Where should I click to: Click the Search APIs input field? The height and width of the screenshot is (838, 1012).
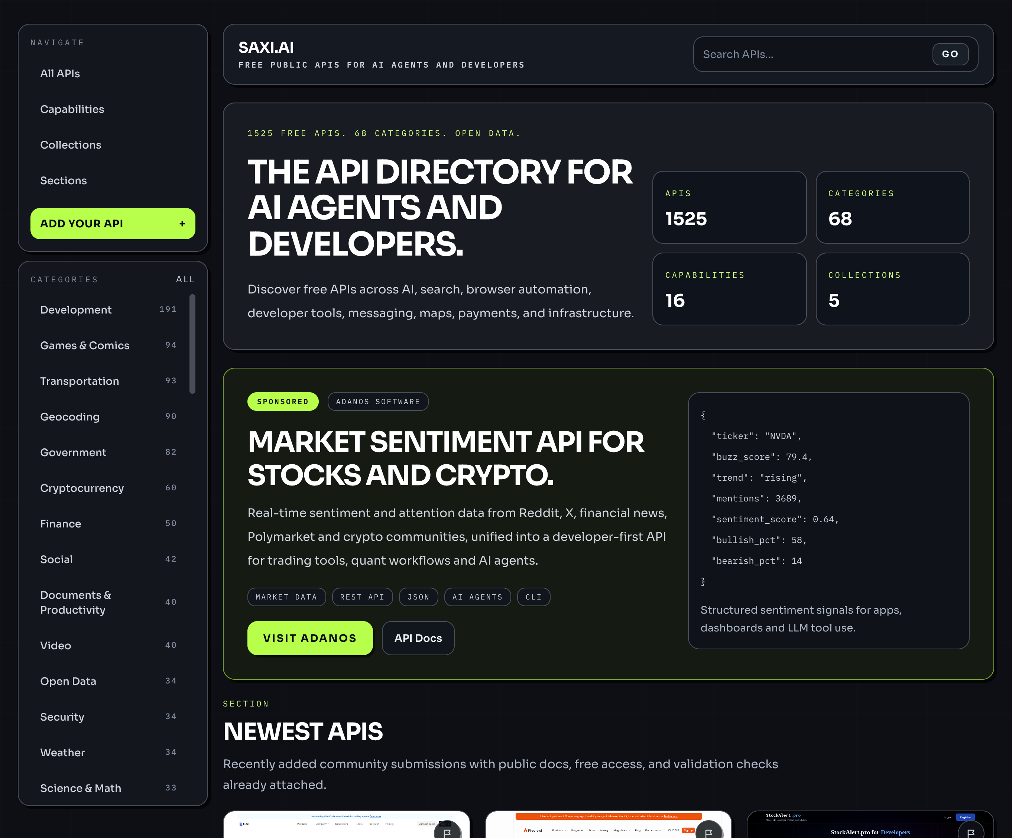click(814, 55)
